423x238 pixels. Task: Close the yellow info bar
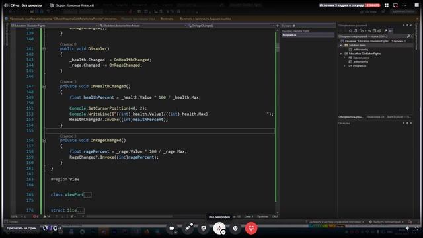[417, 19]
